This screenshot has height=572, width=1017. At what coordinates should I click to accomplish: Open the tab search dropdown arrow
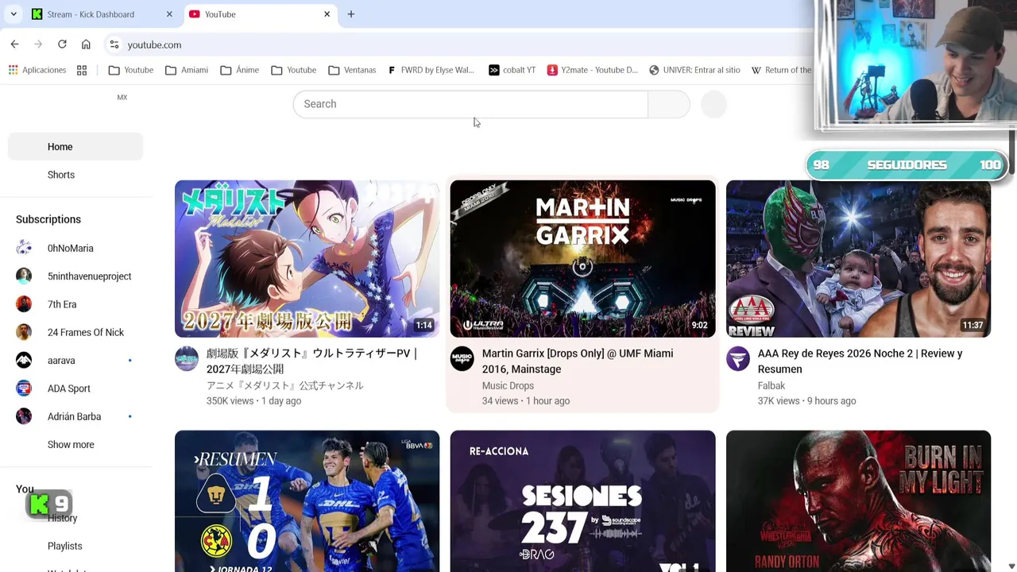[14, 14]
